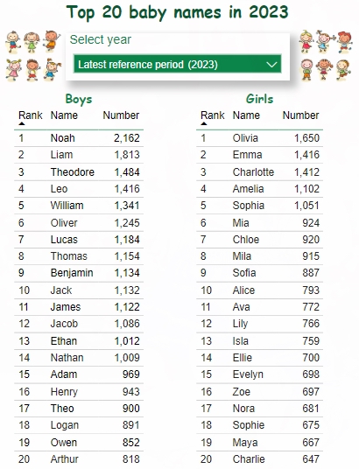Sort Boys table by Name header
Viewport: 359px width, 469px height.
click(64, 115)
